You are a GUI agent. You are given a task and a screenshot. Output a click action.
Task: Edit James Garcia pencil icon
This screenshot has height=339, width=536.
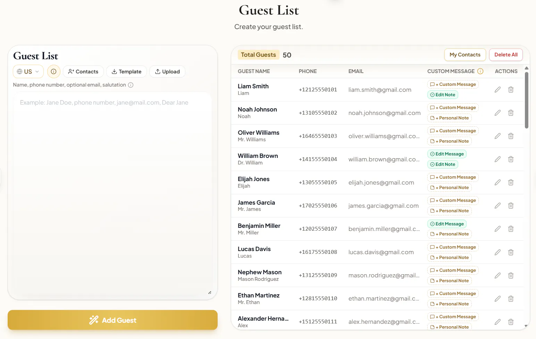(497, 206)
